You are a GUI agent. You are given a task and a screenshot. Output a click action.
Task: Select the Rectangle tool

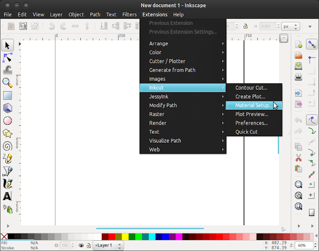(7, 95)
